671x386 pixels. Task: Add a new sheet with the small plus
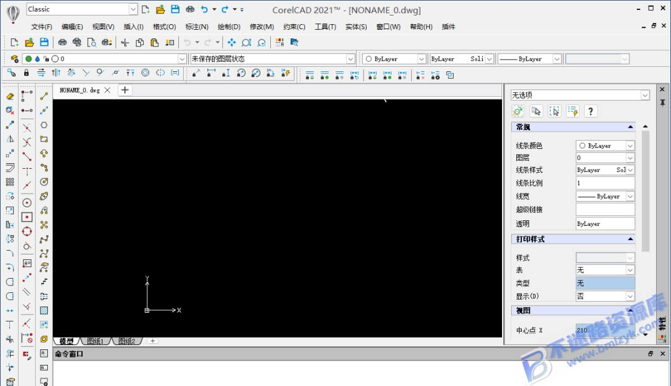pos(152,341)
